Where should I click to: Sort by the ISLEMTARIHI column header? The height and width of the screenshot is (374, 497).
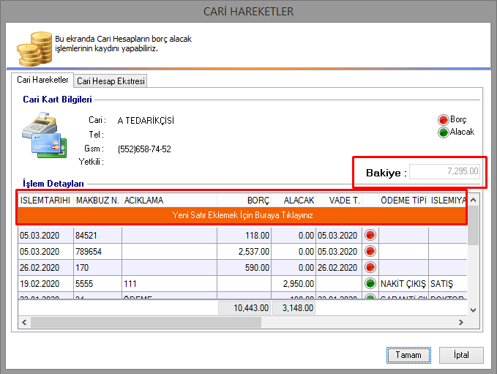45,201
